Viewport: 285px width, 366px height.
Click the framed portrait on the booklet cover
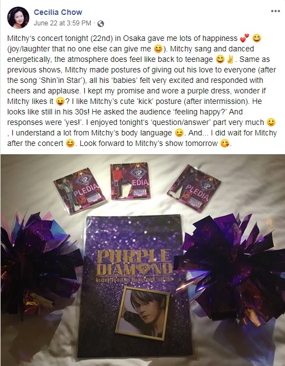pyautogui.click(x=143, y=313)
